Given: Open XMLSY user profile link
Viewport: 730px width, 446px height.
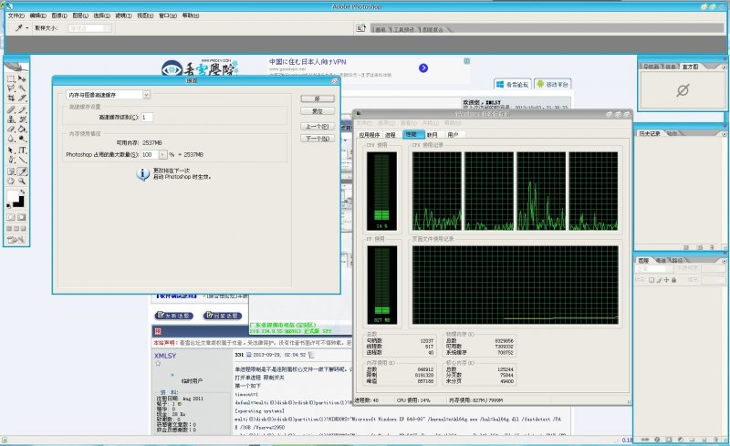Looking at the screenshot, I should tap(165, 356).
